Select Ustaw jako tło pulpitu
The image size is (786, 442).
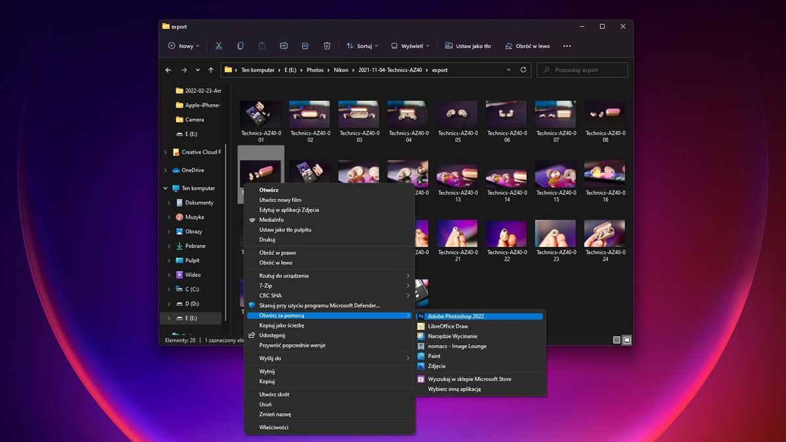[x=329, y=230]
